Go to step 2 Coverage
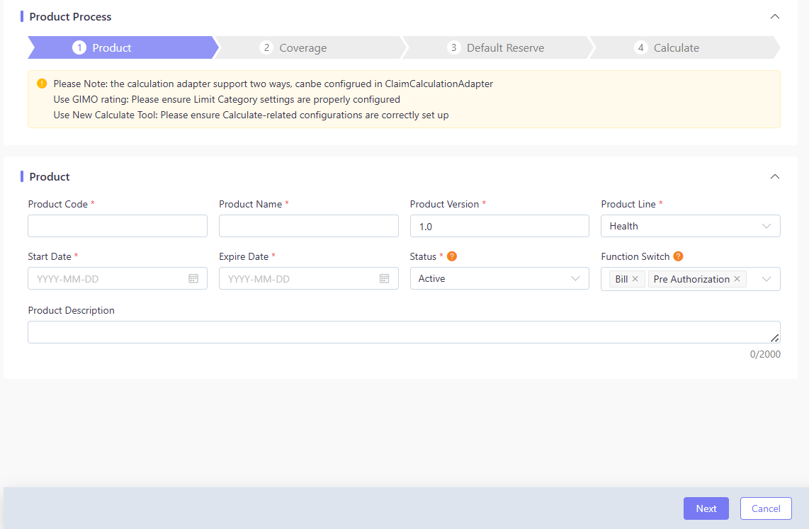The image size is (809, 529). point(311,47)
